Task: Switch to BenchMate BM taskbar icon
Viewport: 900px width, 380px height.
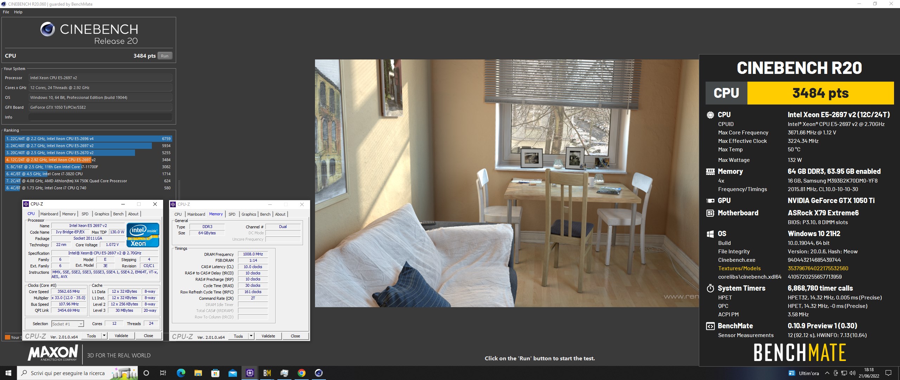Action: point(267,373)
